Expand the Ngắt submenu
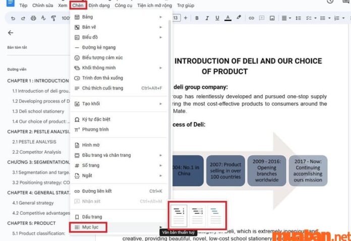351x241 pixels. pyautogui.click(x=119, y=175)
